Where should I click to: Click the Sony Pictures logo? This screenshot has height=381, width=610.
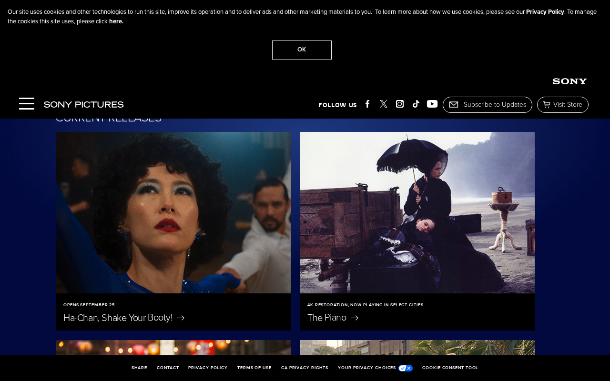click(x=84, y=104)
